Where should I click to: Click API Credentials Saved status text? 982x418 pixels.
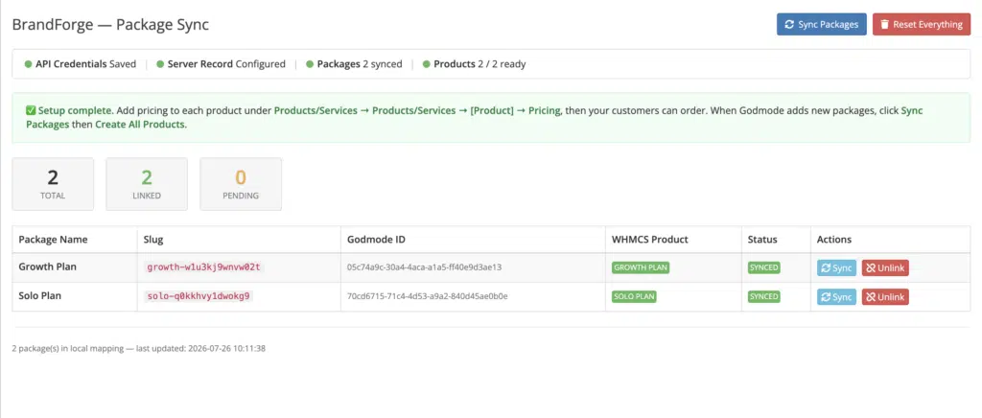85,64
